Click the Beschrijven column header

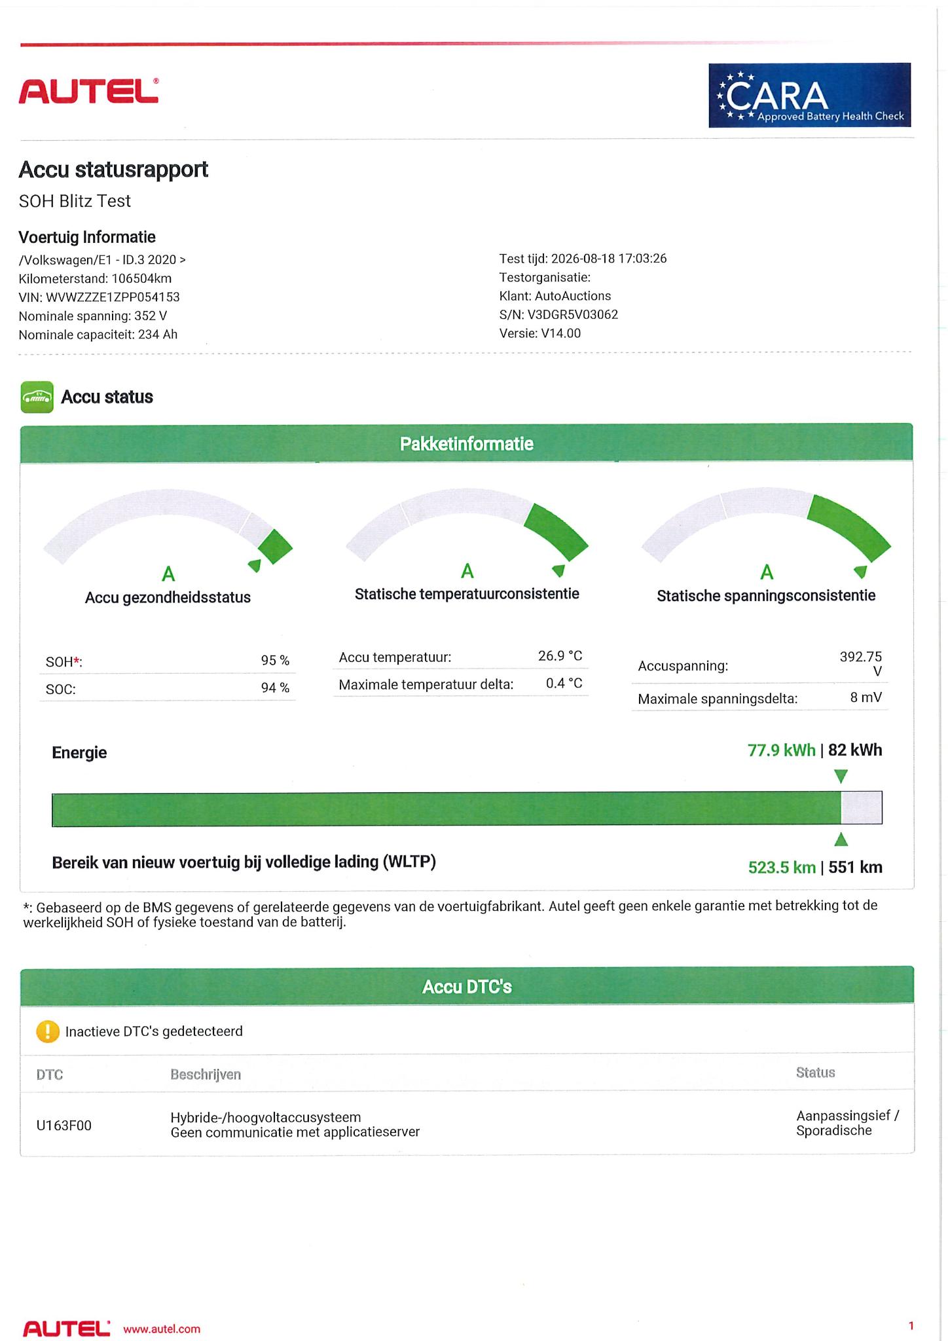pos(206,1075)
